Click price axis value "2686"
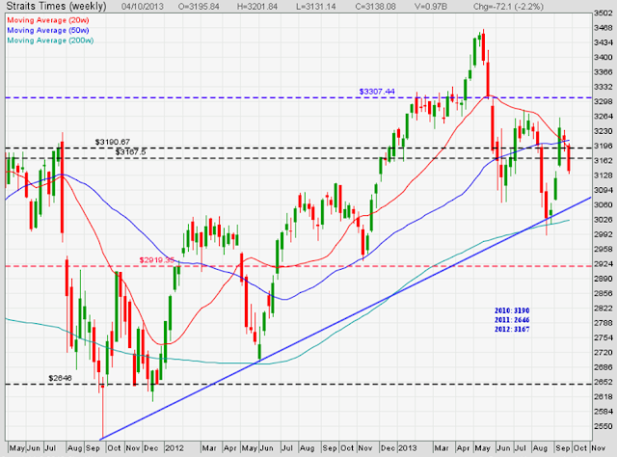This screenshot has width=617, height=457. (x=603, y=367)
